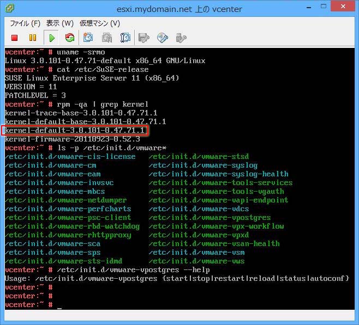Click the floppy disk connect icon
Screen dimensions: 359x325
click(144, 38)
